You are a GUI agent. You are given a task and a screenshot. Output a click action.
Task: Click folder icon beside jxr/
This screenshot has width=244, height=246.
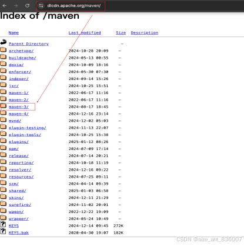point(4,84)
